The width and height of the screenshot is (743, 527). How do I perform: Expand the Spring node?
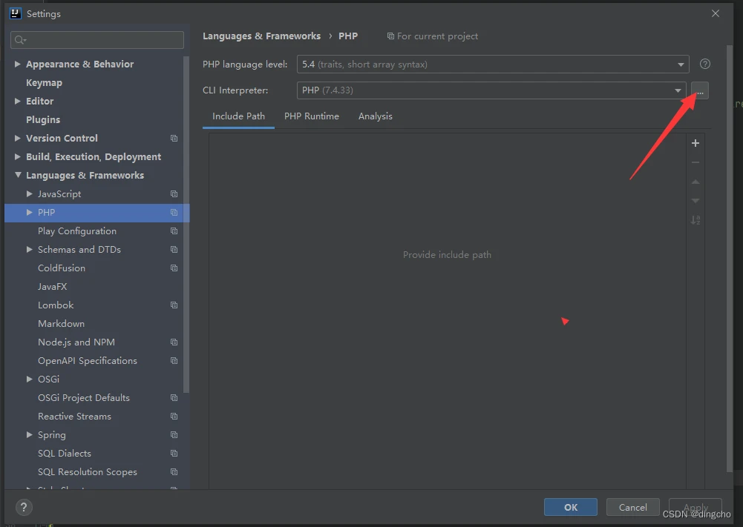(x=30, y=435)
